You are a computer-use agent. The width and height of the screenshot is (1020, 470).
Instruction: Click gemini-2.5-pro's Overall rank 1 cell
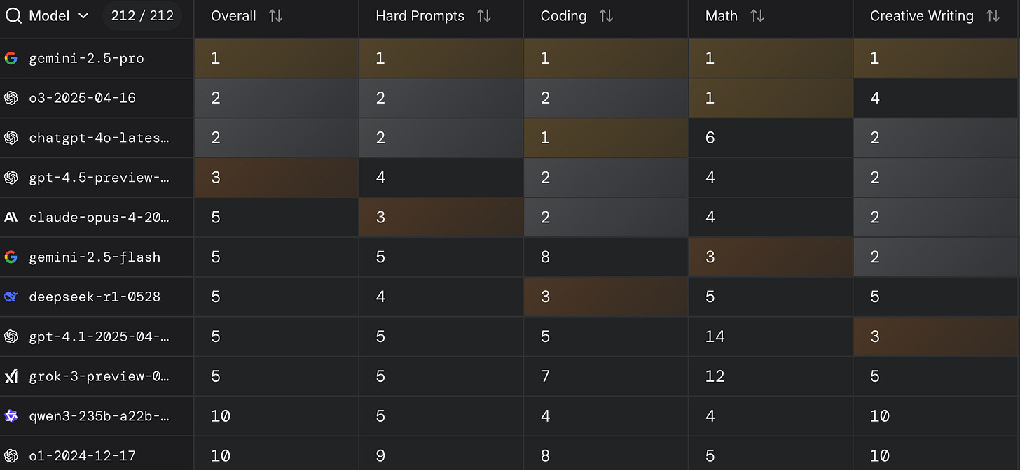point(276,58)
